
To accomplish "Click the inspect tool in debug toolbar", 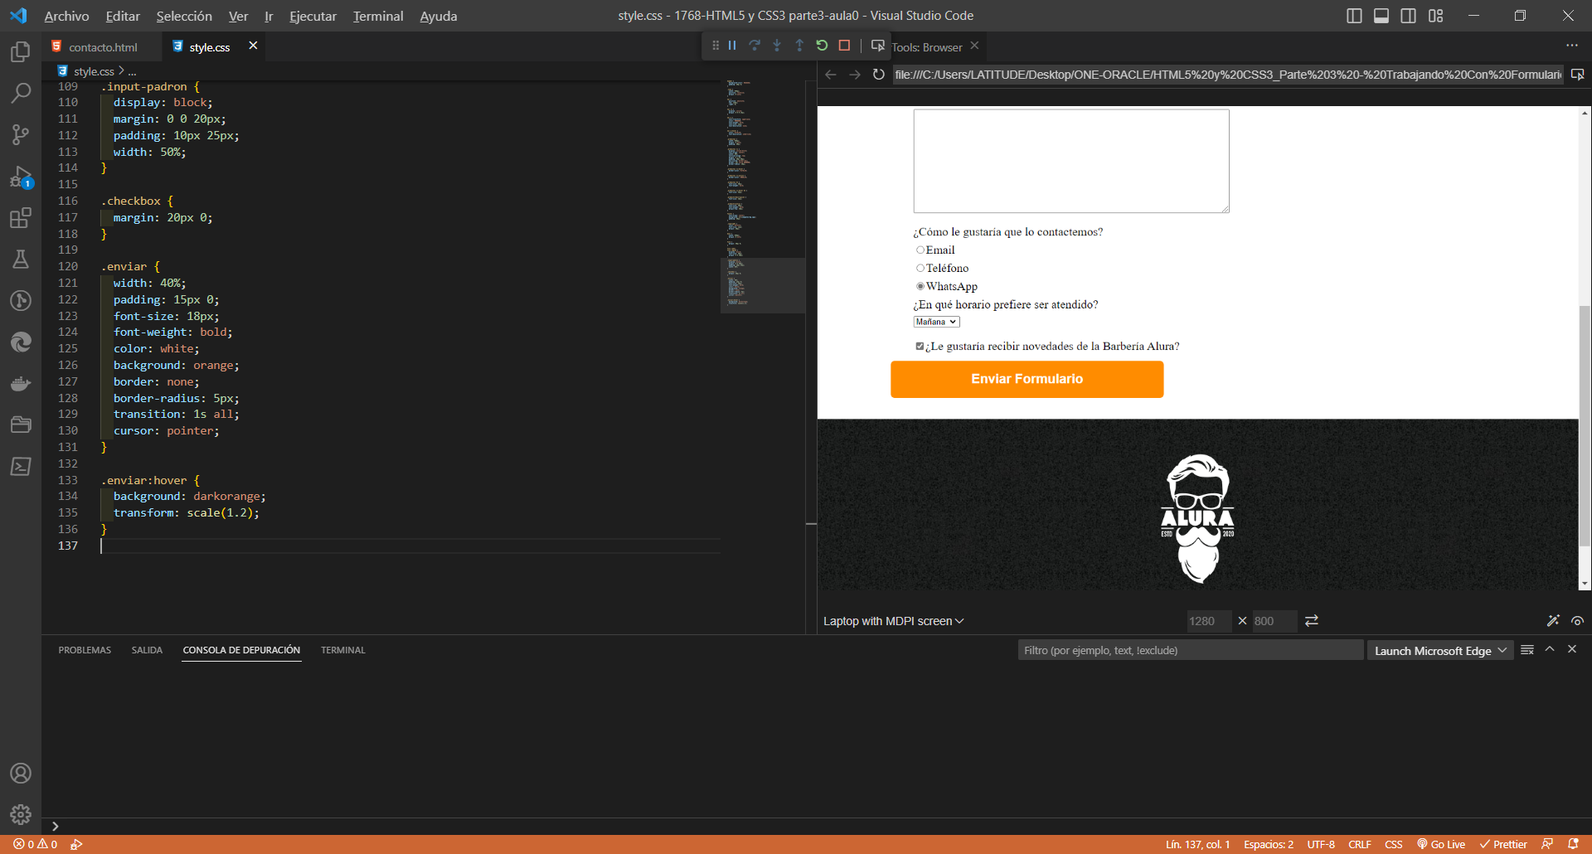I will 877,46.
